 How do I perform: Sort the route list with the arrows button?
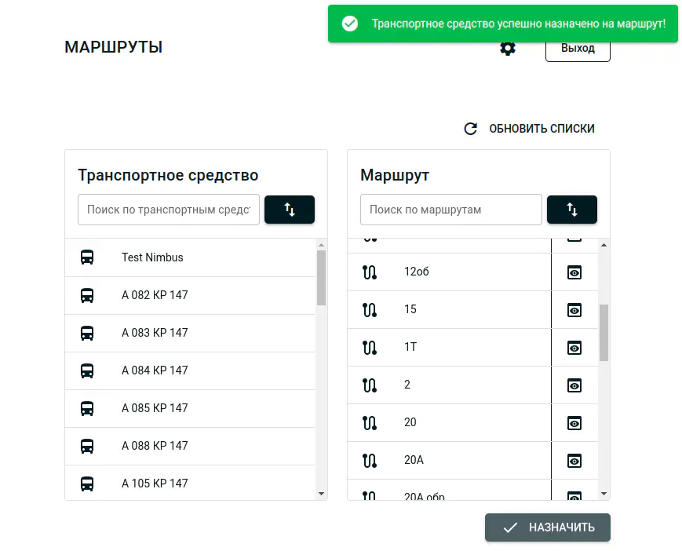coord(572,210)
